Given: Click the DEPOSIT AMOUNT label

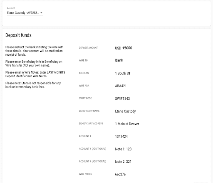Looking at the screenshot, I should 88,48.
